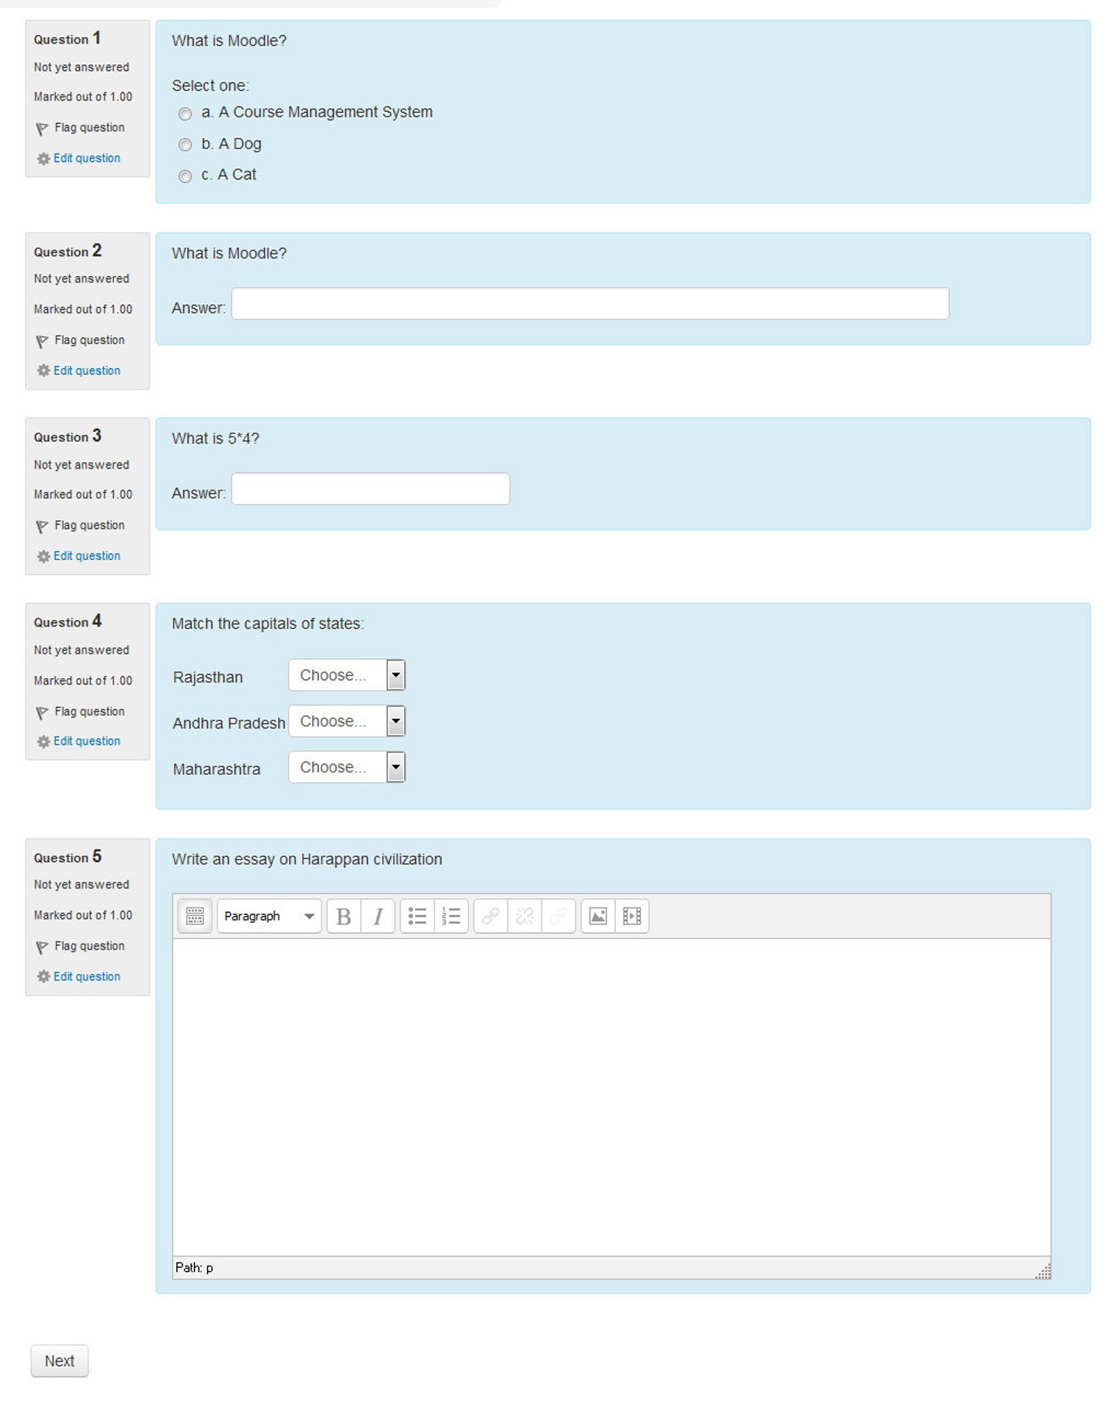
Task: Click inside the Harappan essay text area
Action: pos(611,1096)
